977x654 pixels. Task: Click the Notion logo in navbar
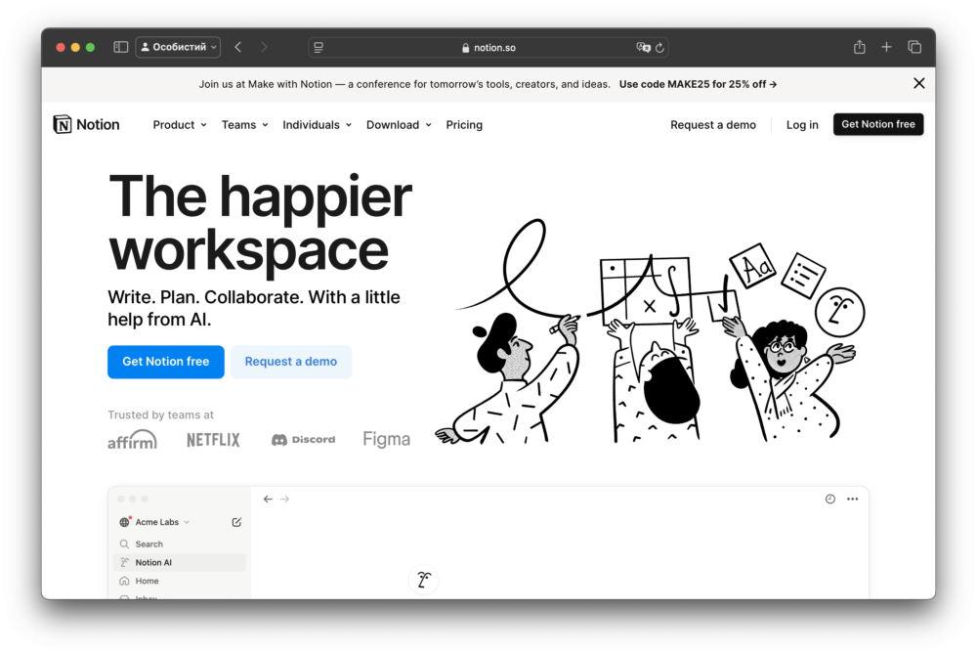pos(86,125)
